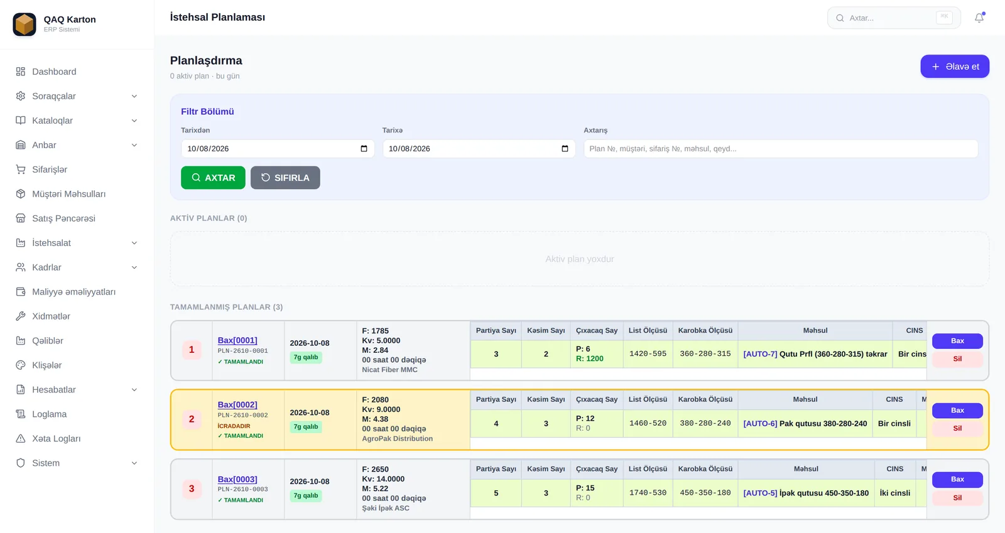Click the Nicat Fiber MMC customer name
This screenshot has width=1005, height=533.
pyautogui.click(x=389, y=370)
